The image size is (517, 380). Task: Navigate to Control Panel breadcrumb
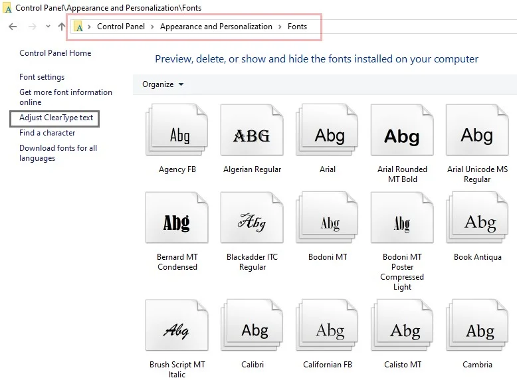[121, 27]
